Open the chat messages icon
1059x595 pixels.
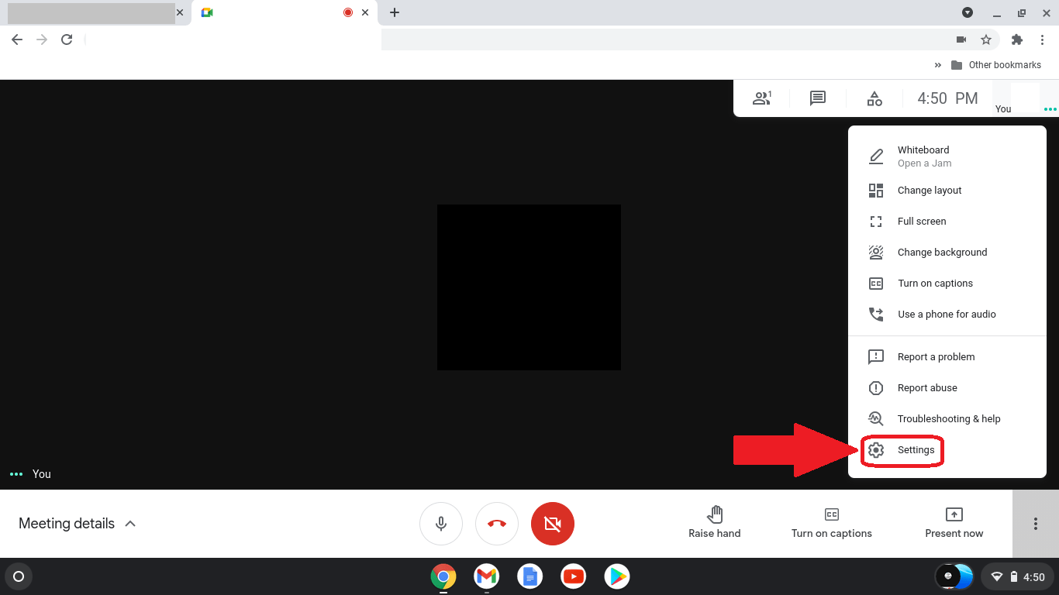pos(817,98)
